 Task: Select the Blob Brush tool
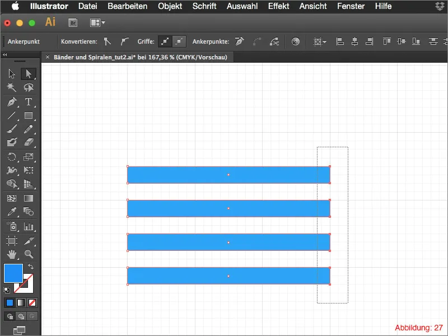[x=12, y=142]
